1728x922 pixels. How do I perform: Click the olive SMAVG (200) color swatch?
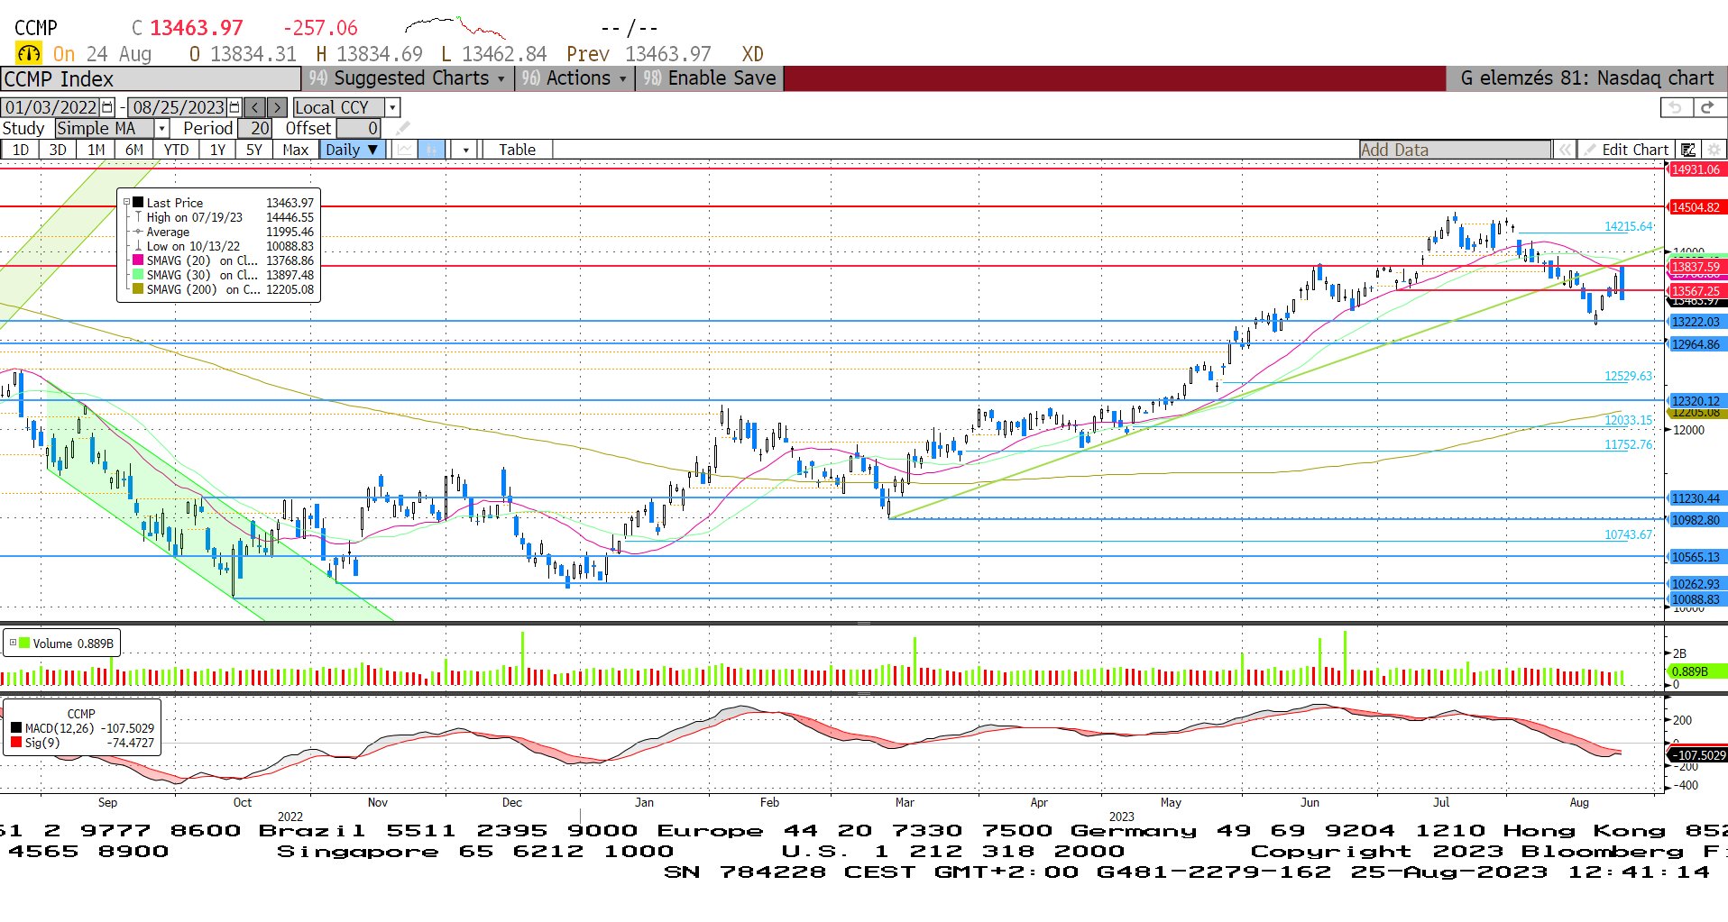pos(138,289)
